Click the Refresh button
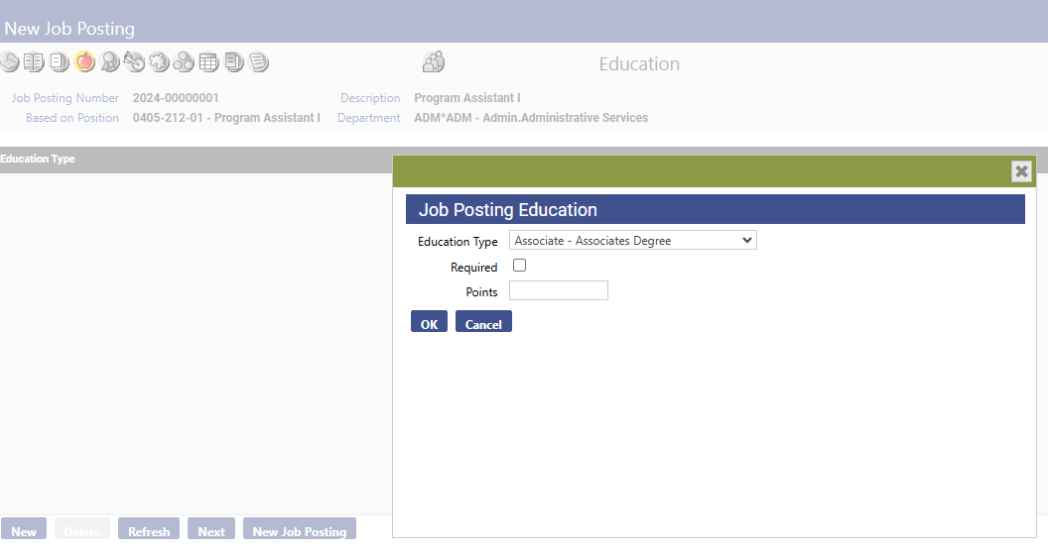 [149, 529]
